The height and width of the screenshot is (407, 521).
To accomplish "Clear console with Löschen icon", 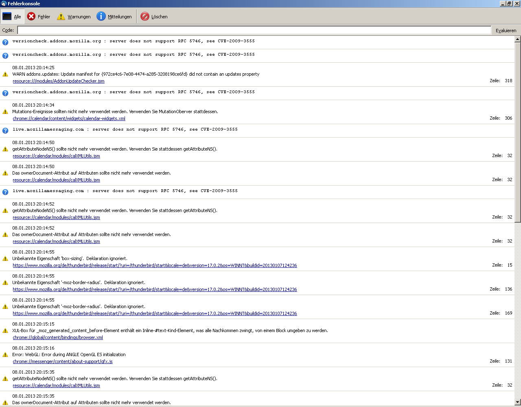I will (x=145, y=16).
